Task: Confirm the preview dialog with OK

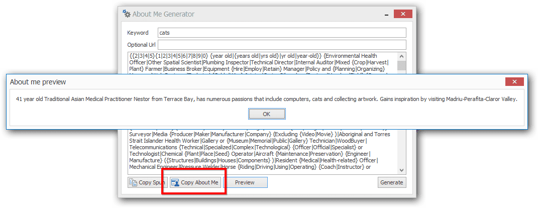Action: pyautogui.click(x=267, y=114)
